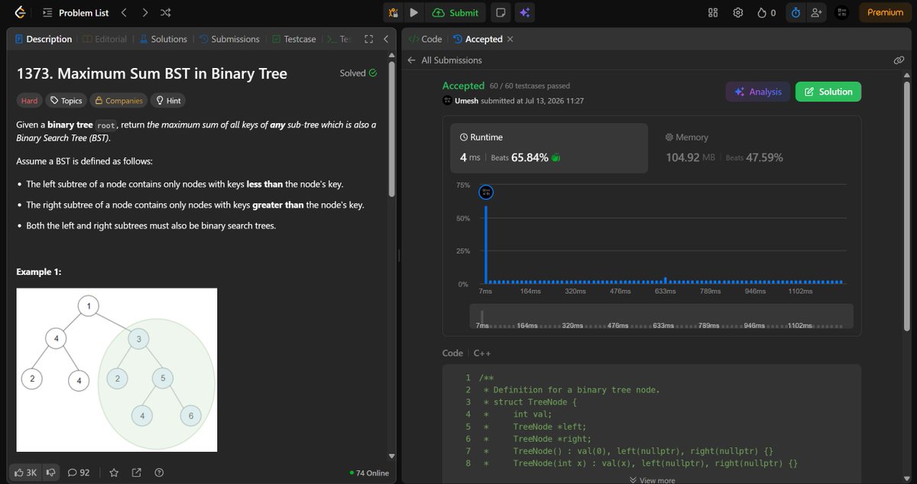Image resolution: width=917 pixels, height=484 pixels.
Task: Open the AI sparkle assistant icon
Action: point(523,13)
